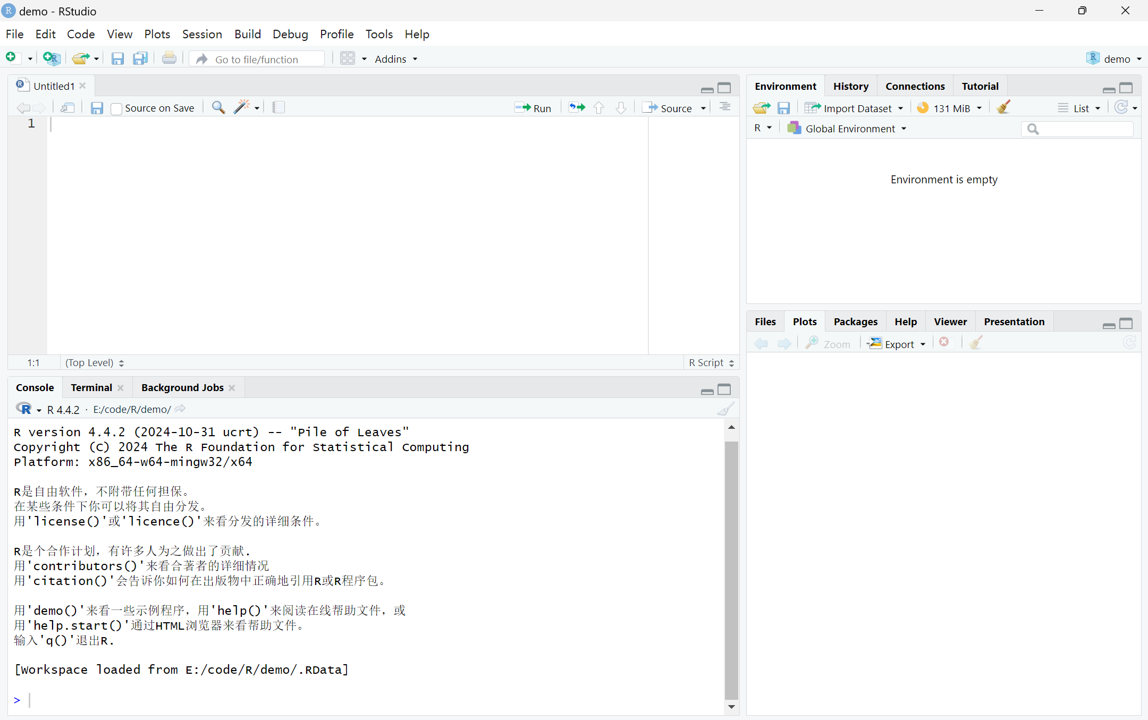Open the demo project dropdown
This screenshot has width=1148, height=720.
1114,58
